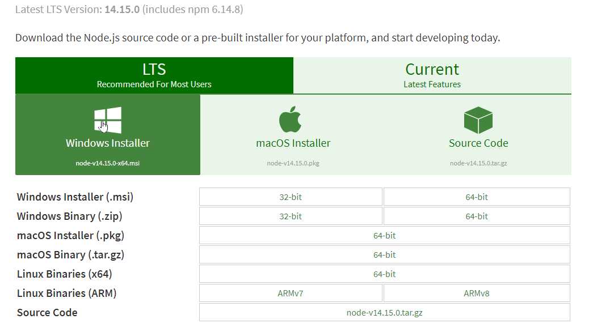Click the Source Code cube icon

(478, 120)
